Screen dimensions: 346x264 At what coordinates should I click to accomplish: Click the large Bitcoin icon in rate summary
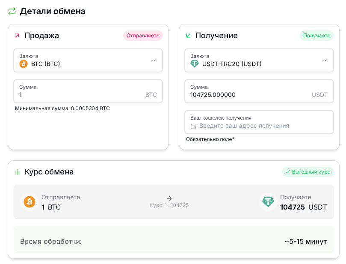click(x=30, y=202)
